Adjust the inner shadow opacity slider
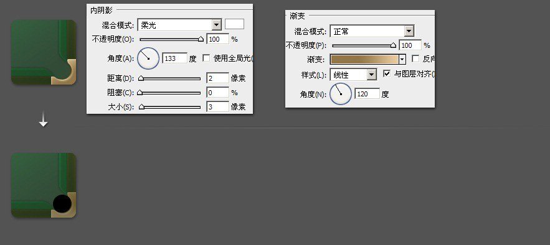 pyautogui.click(x=171, y=40)
